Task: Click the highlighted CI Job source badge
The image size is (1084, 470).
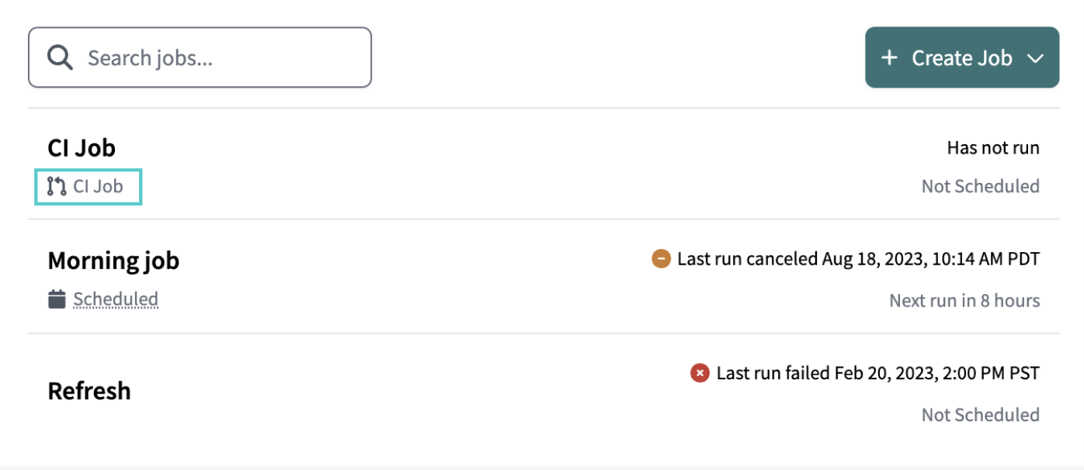Action: click(88, 186)
